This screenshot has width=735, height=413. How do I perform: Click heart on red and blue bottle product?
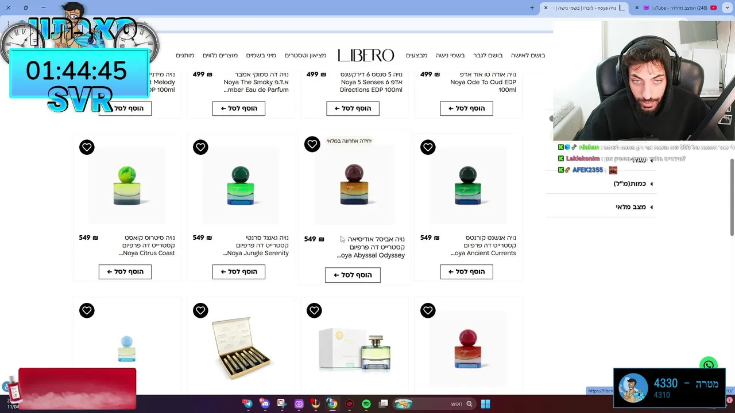(x=428, y=310)
